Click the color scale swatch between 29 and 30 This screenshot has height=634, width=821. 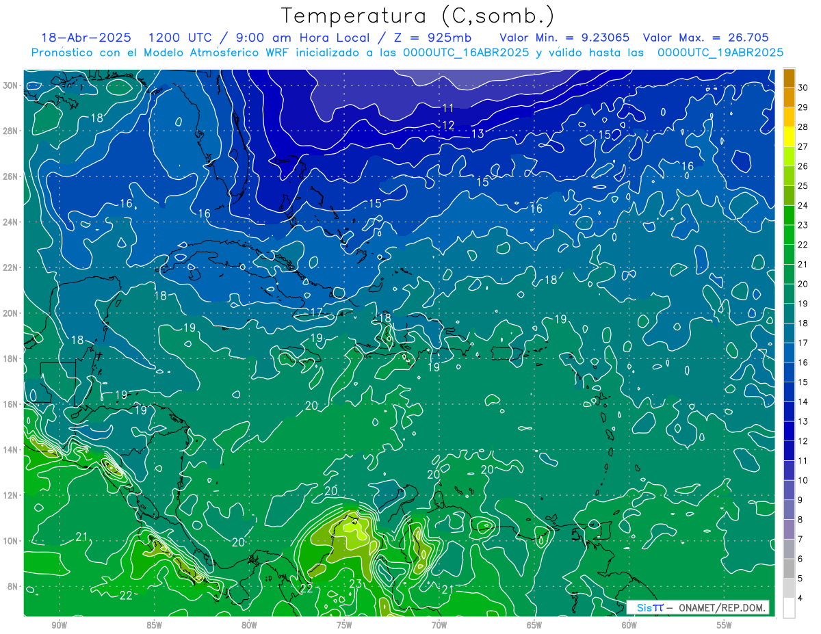point(790,97)
